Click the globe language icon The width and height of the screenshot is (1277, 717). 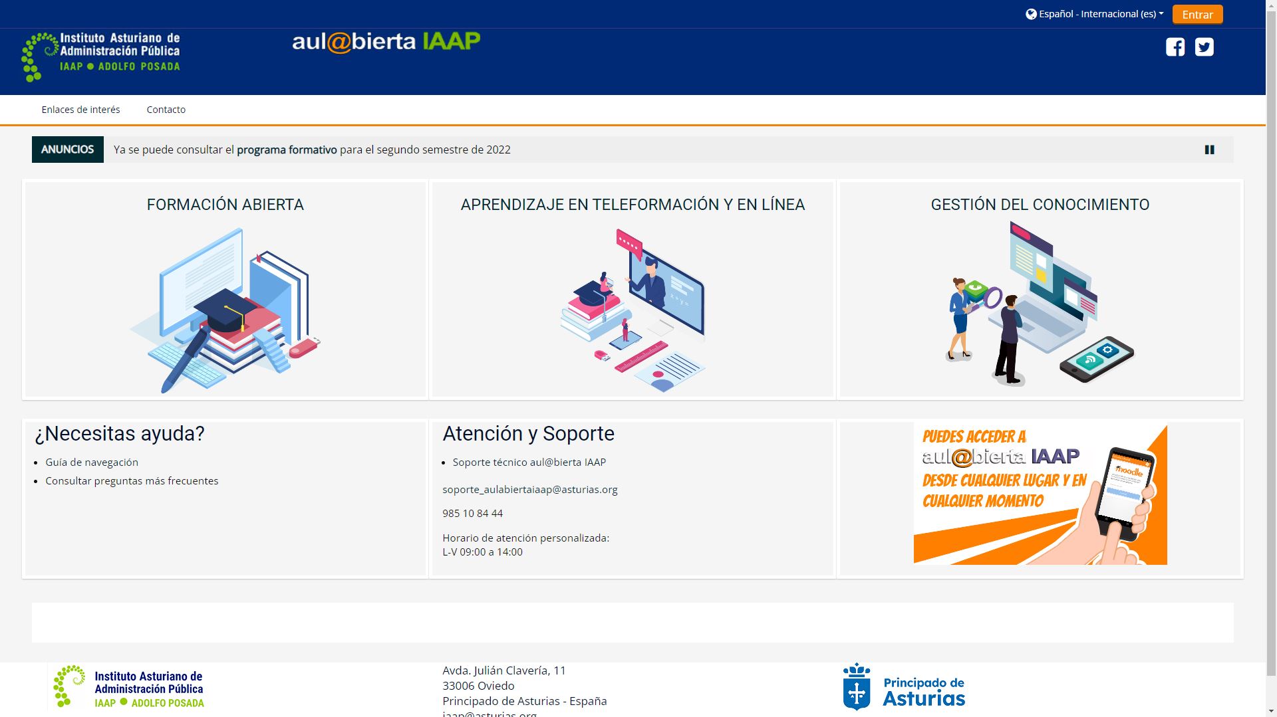pos(1031,14)
